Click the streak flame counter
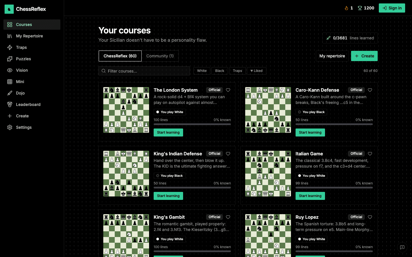 (x=349, y=8)
